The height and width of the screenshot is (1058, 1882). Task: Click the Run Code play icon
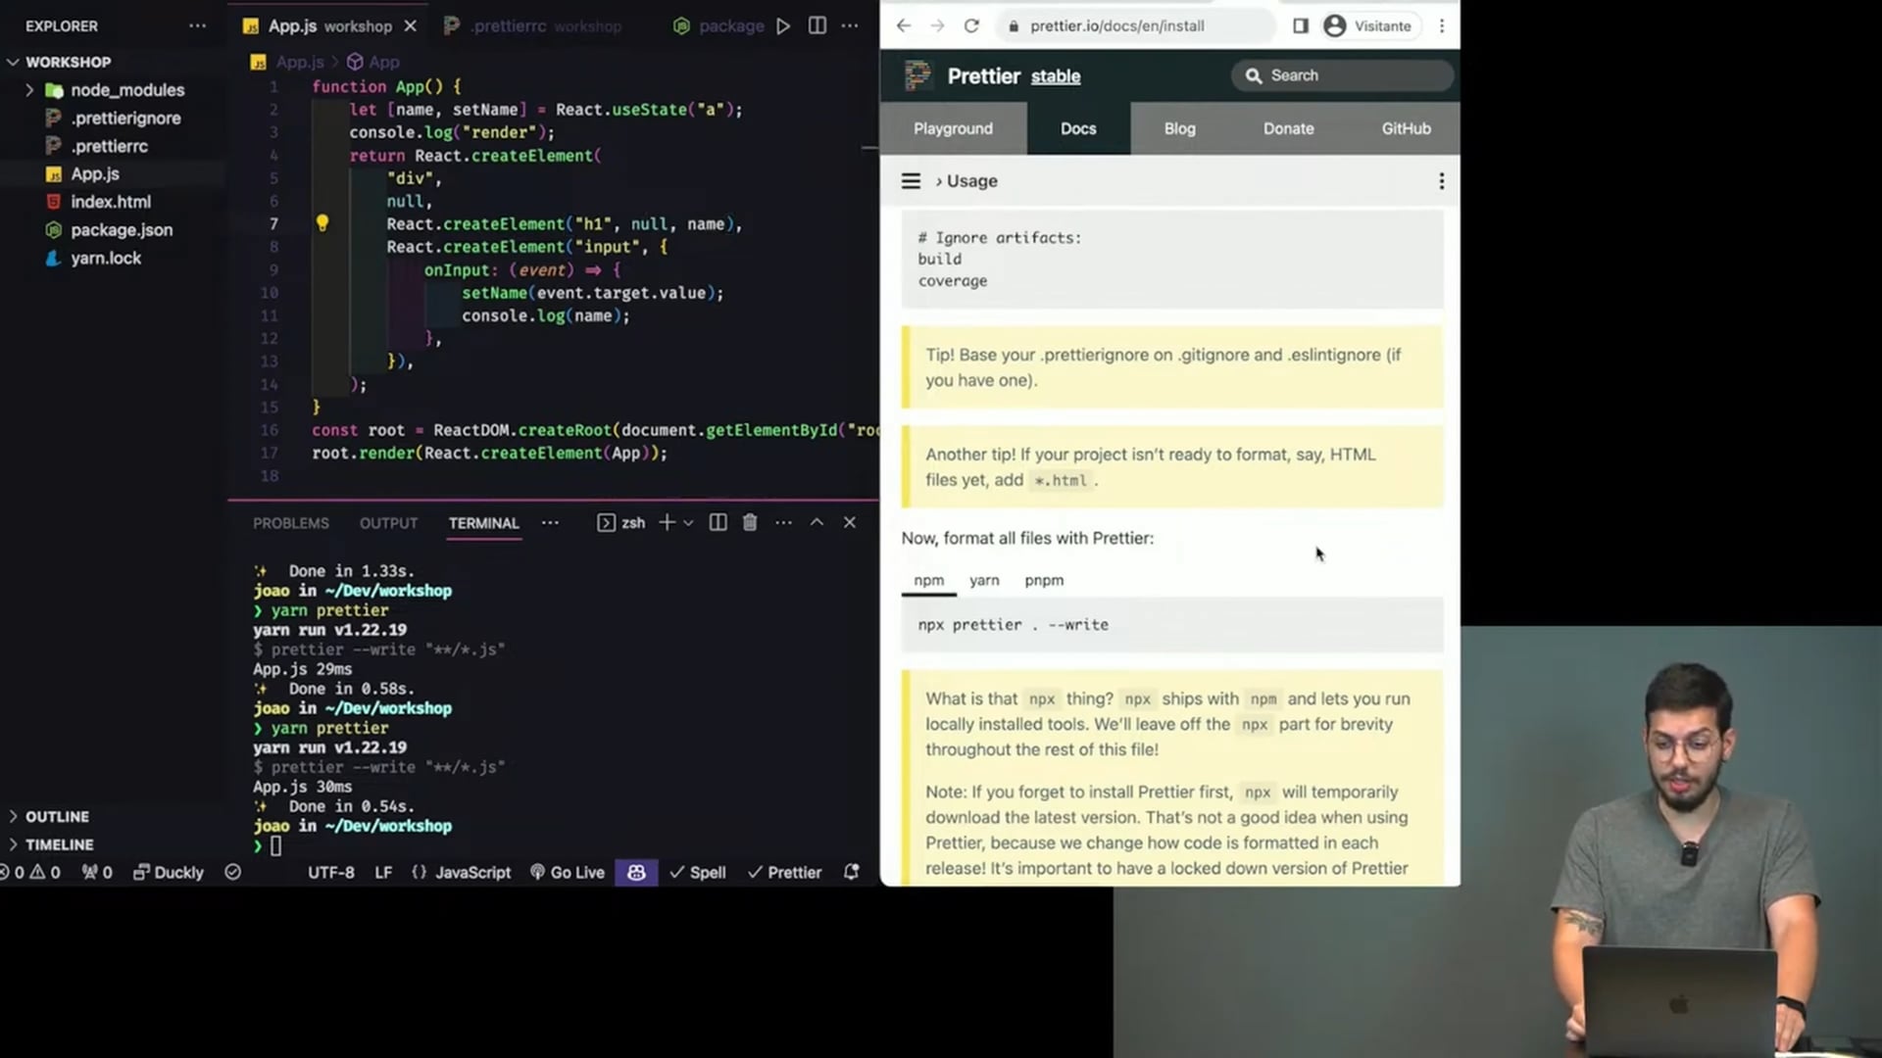click(783, 26)
